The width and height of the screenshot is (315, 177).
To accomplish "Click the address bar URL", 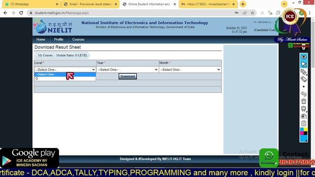I will (62, 13).
